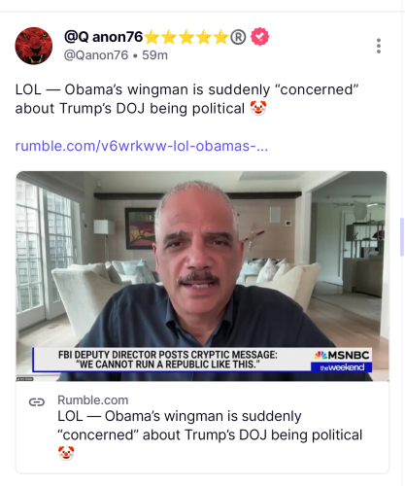Click the post body text about Trump's DOJ
The height and width of the screenshot is (486, 405).
coord(186,99)
